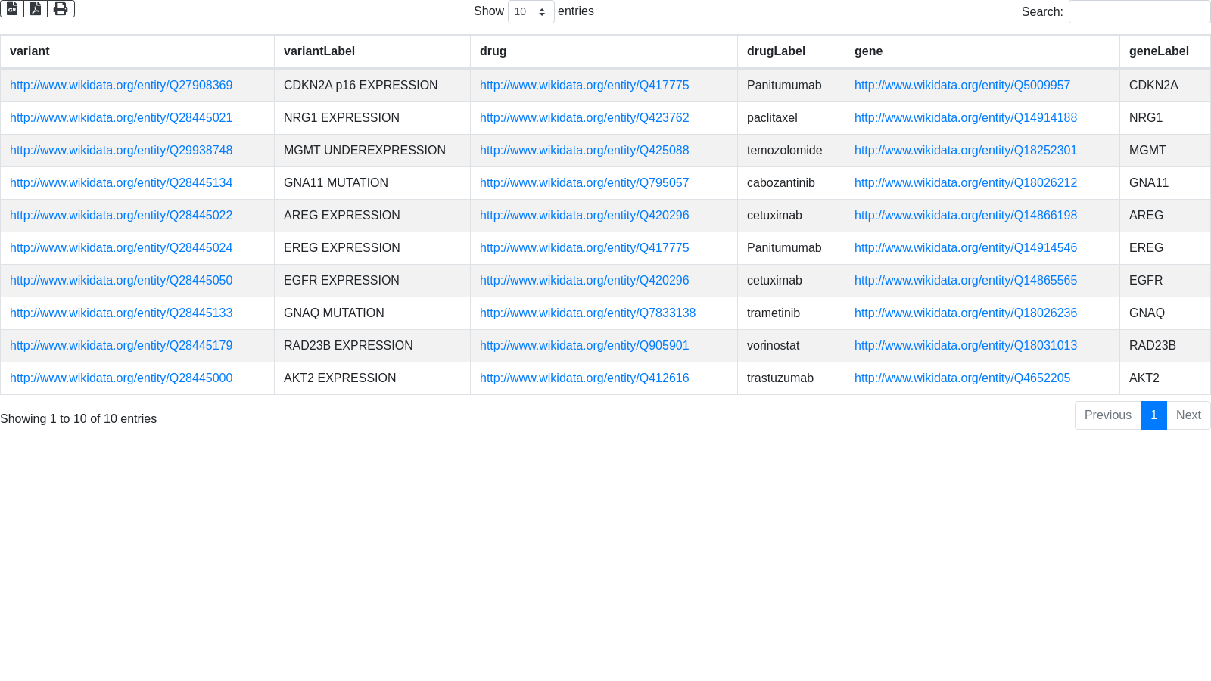Screen dimensions: 1211x681
Task: Print the table using printer icon
Action: click(x=61, y=8)
